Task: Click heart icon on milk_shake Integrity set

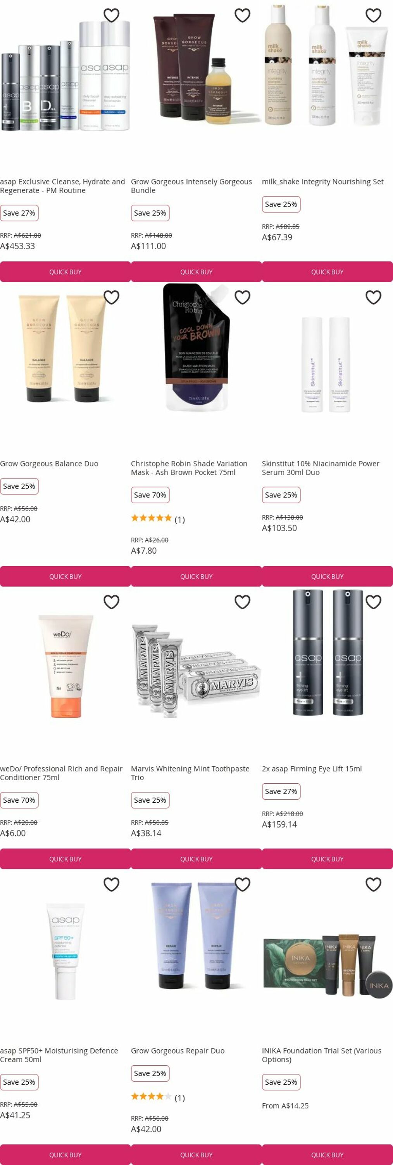Action: [x=373, y=16]
